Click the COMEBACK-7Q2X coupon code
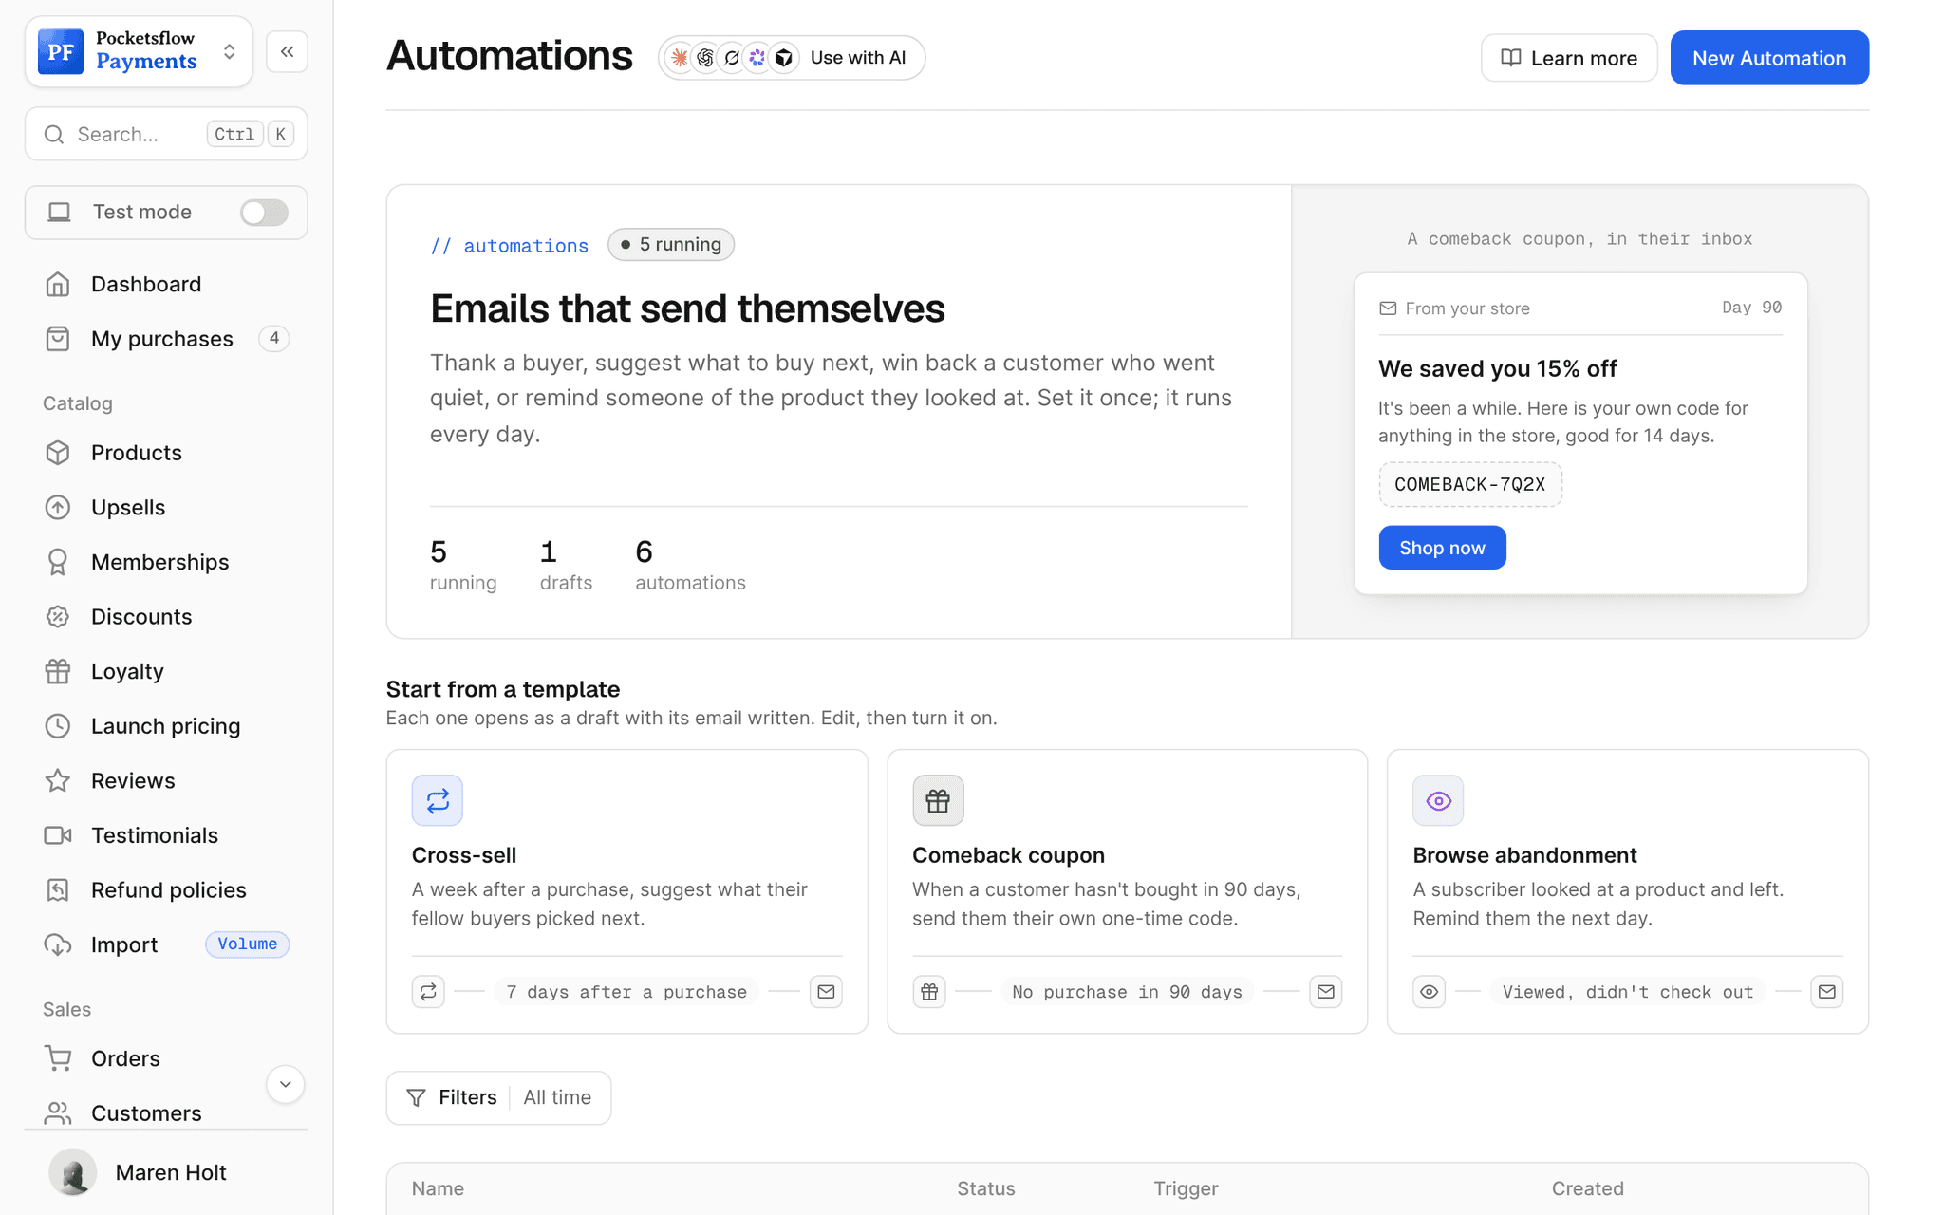This screenshot has width=1944, height=1215. click(1470, 484)
